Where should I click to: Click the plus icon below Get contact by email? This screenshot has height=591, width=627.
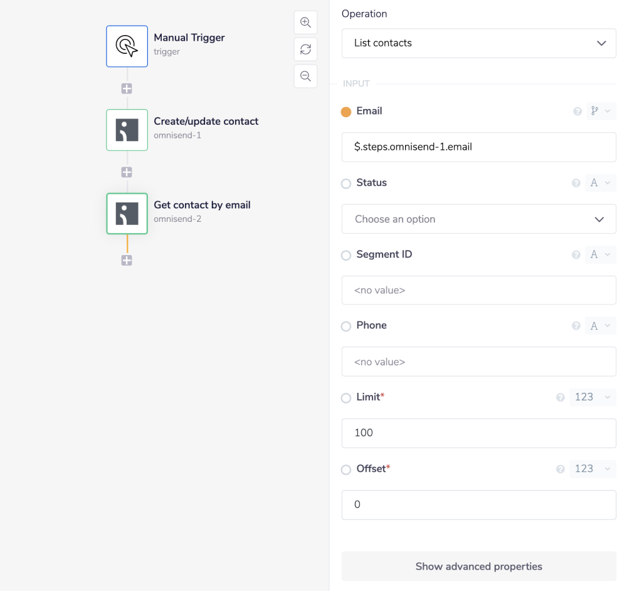pyautogui.click(x=127, y=260)
